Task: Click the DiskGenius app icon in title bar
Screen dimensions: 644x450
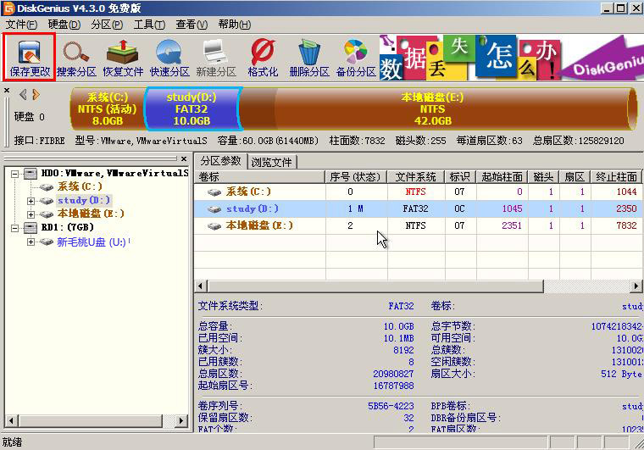Action: (8, 8)
